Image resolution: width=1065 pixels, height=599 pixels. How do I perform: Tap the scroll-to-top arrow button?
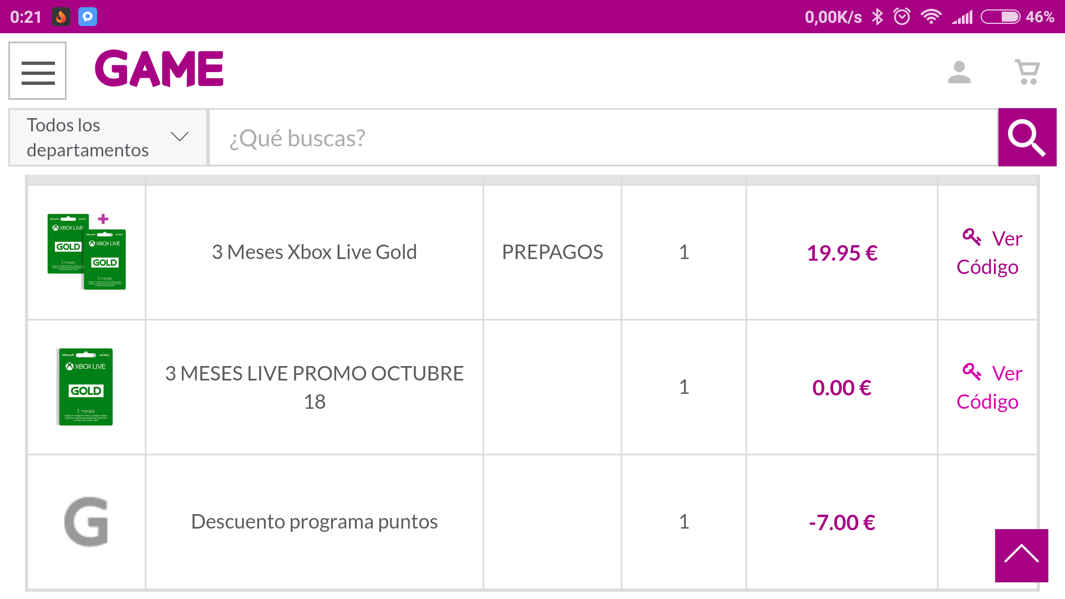(1021, 555)
